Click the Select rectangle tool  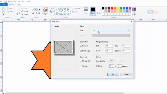(18, 10)
